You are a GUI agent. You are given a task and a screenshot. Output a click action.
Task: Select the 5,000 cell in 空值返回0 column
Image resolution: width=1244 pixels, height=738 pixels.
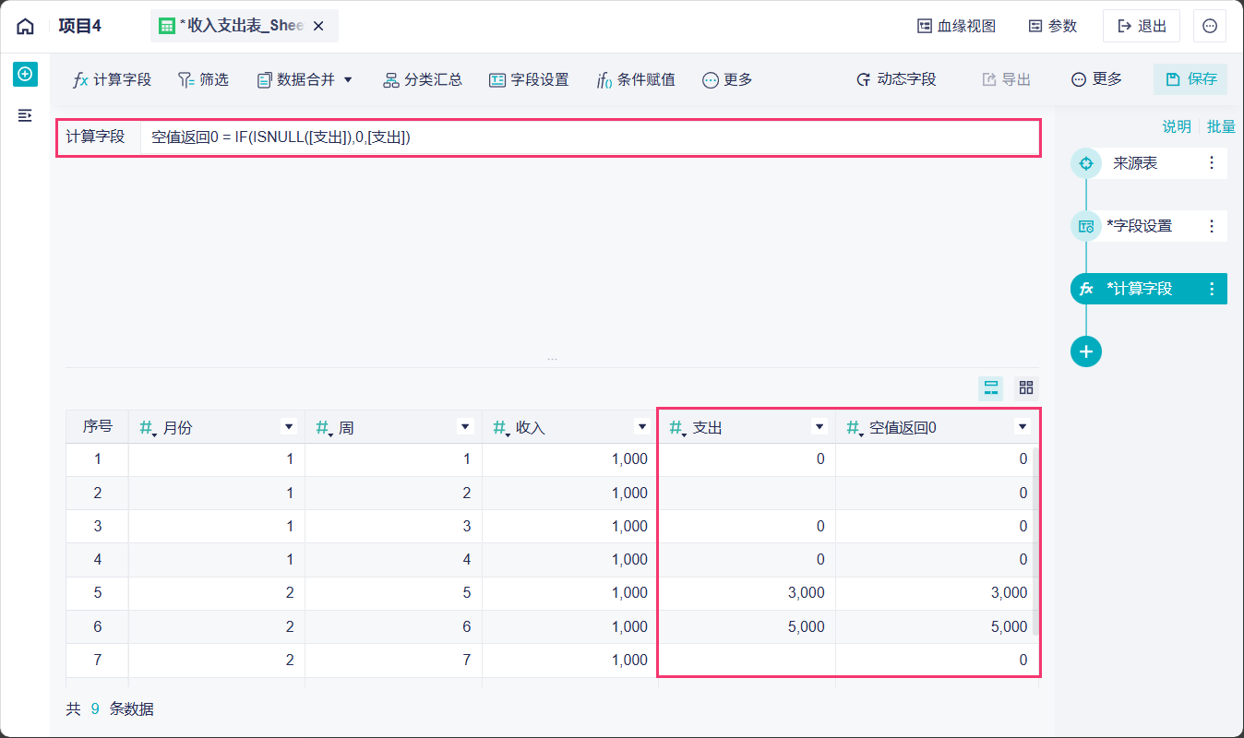tap(938, 626)
